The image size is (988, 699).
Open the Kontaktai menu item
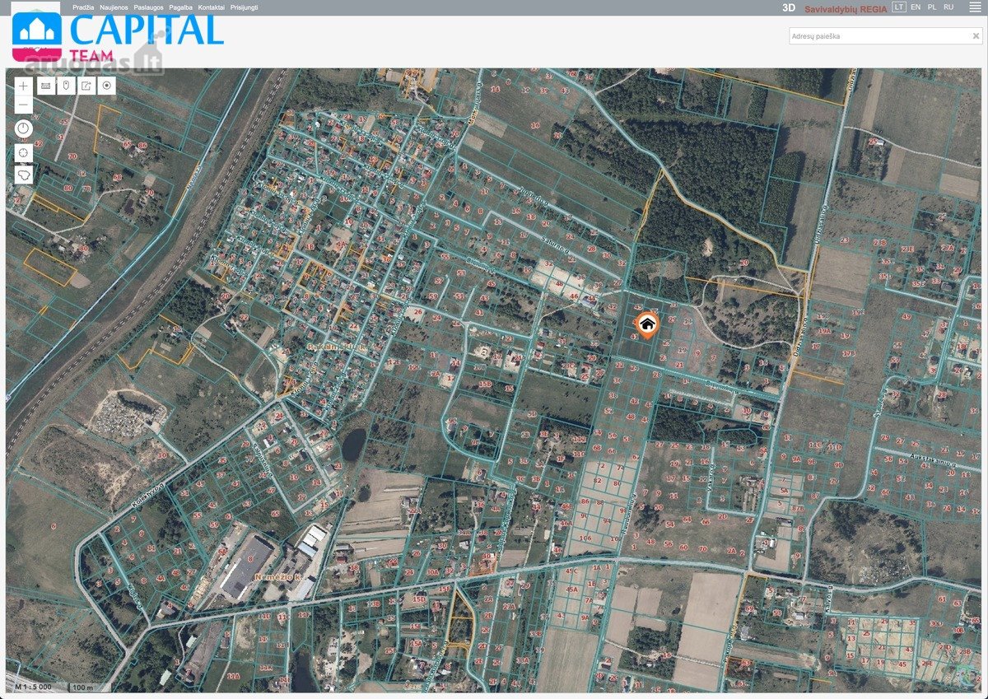tap(212, 7)
